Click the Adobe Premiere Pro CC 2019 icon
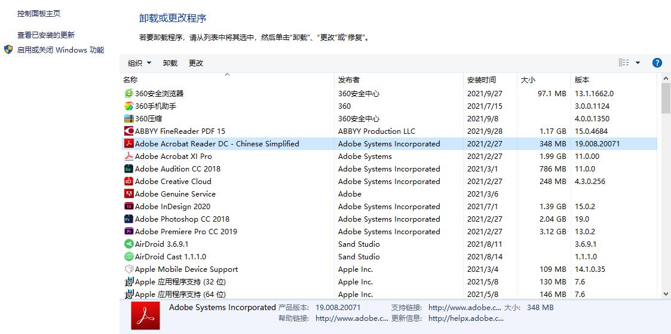The width and height of the screenshot is (671, 334). click(x=128, y=231)
